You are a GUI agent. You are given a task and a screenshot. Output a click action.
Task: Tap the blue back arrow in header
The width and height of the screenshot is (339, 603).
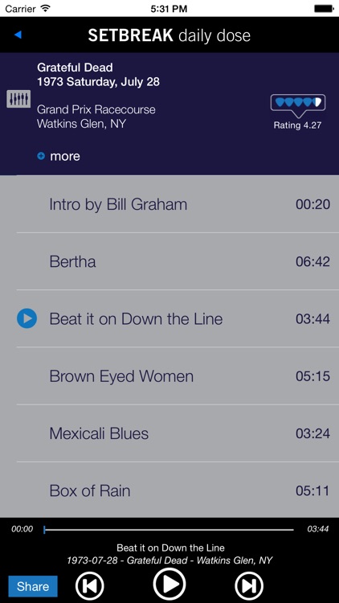[x=18, y=35]
